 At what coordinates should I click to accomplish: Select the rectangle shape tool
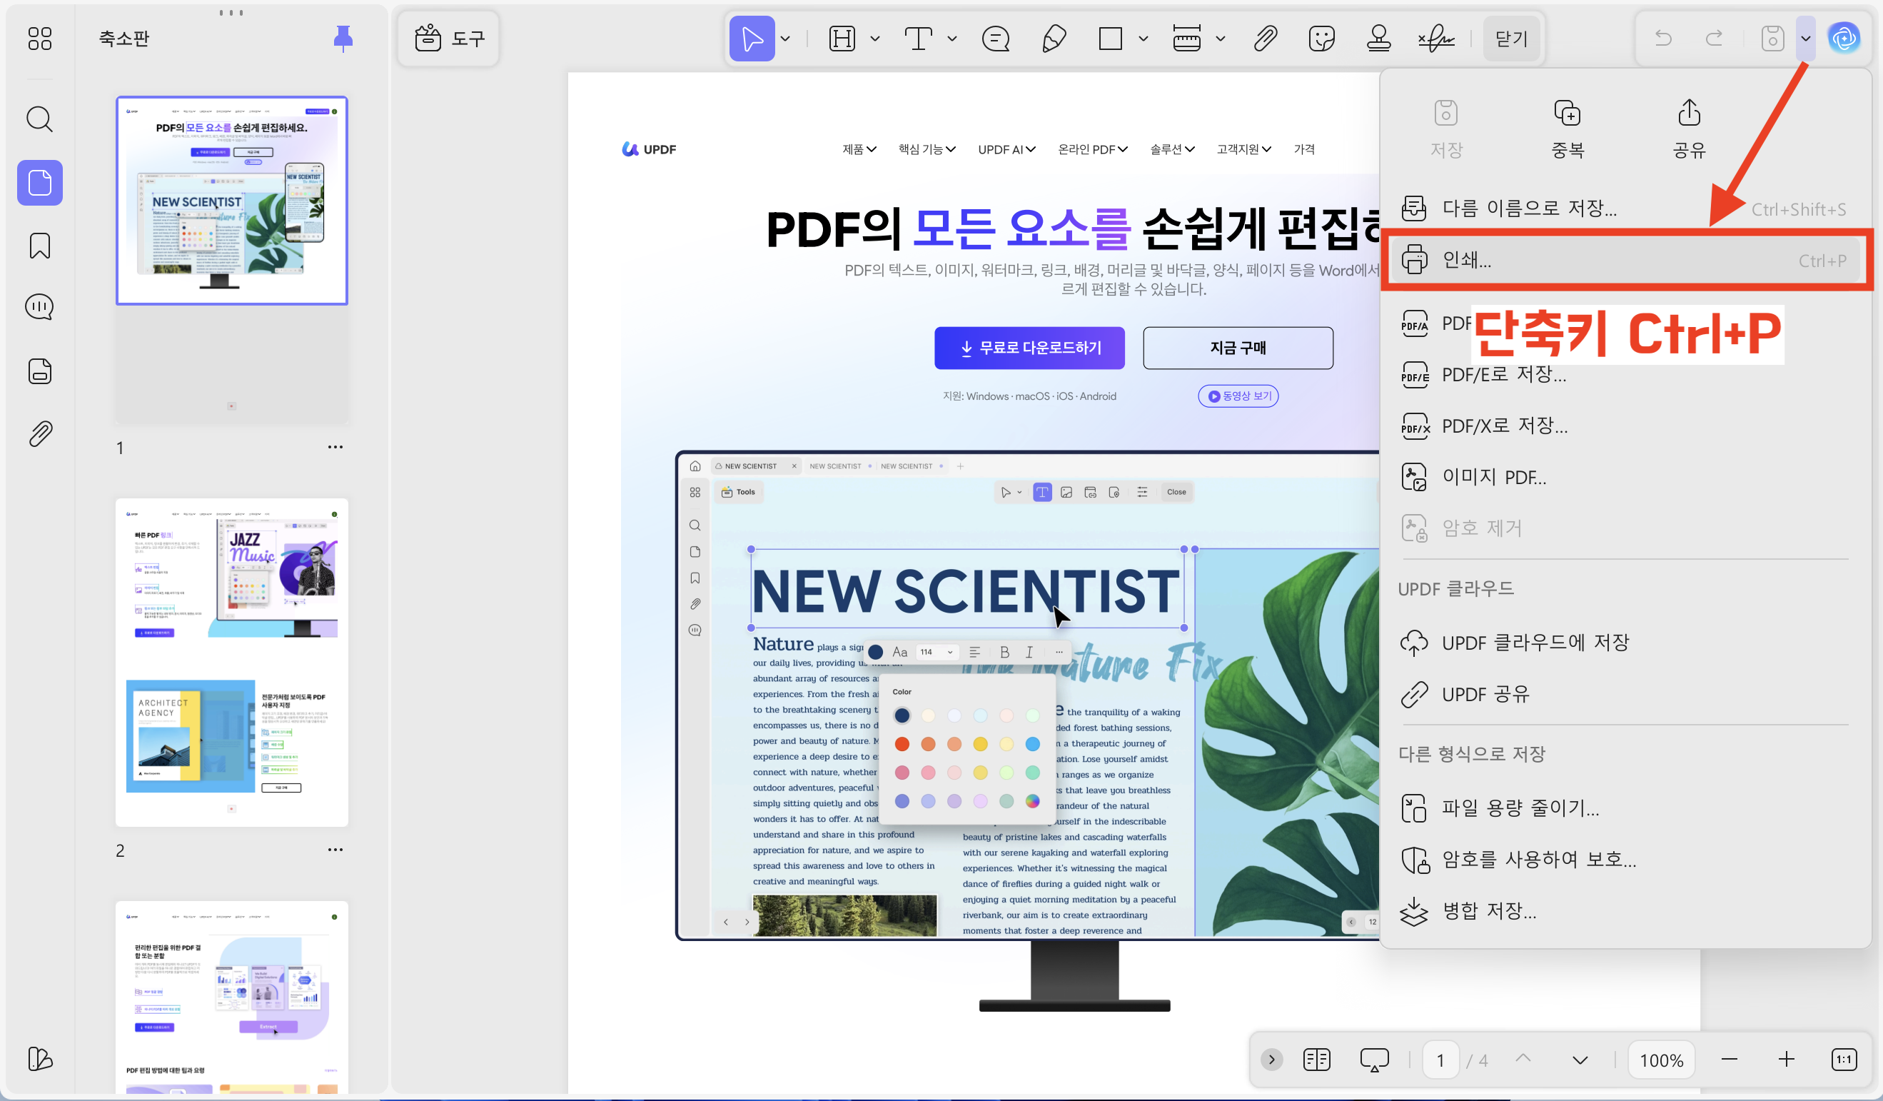[x=1111, y=38]
